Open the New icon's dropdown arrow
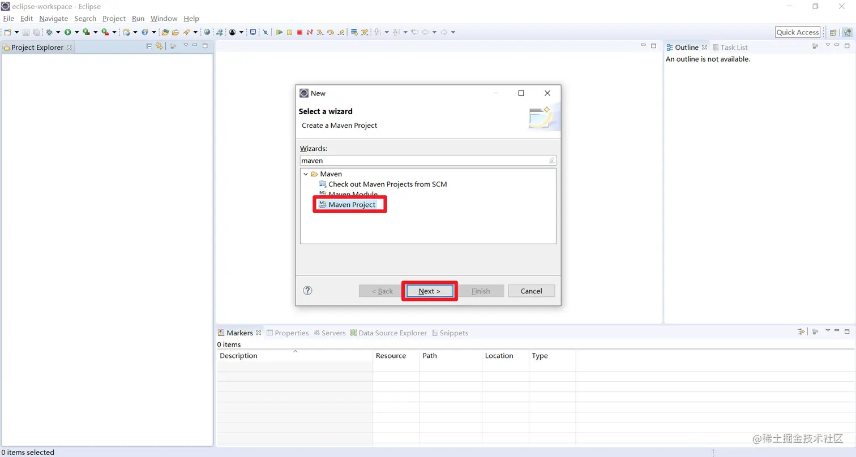The image size is (856, 457). (16, 32)
